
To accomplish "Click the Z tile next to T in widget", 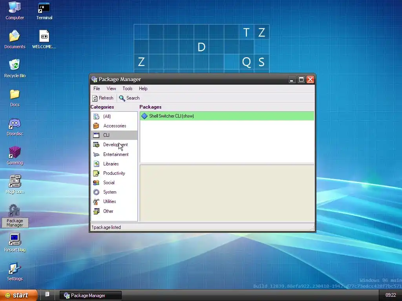I will coord(261,32).
